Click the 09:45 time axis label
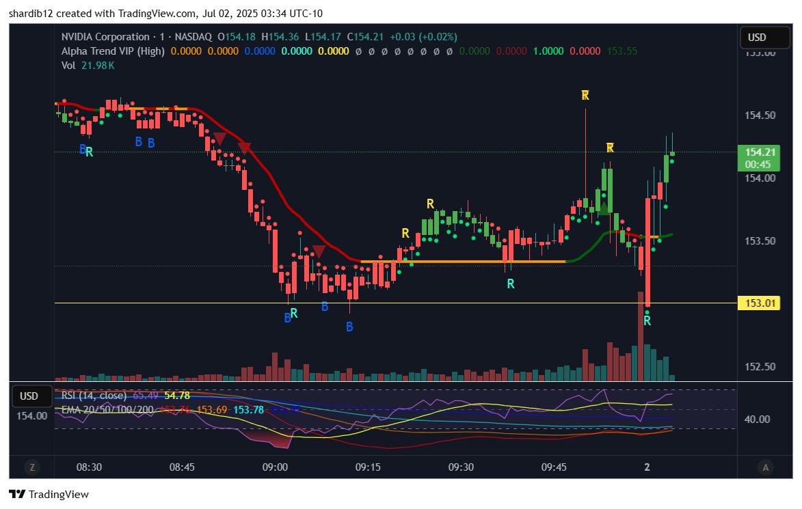This screenshot has height=509, width=802. point(554,467)
